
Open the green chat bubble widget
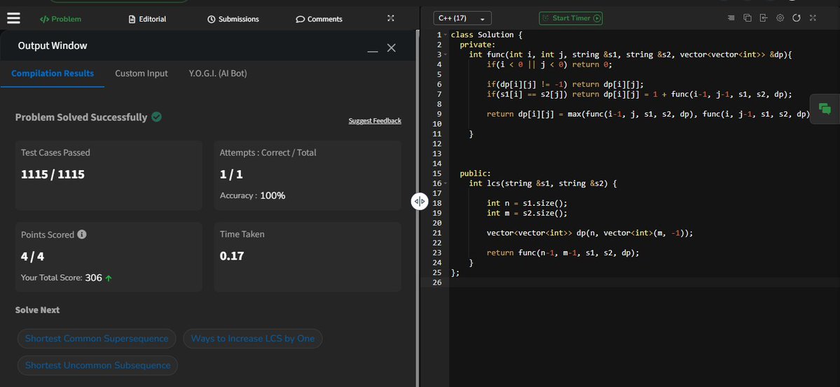point(825,109)
